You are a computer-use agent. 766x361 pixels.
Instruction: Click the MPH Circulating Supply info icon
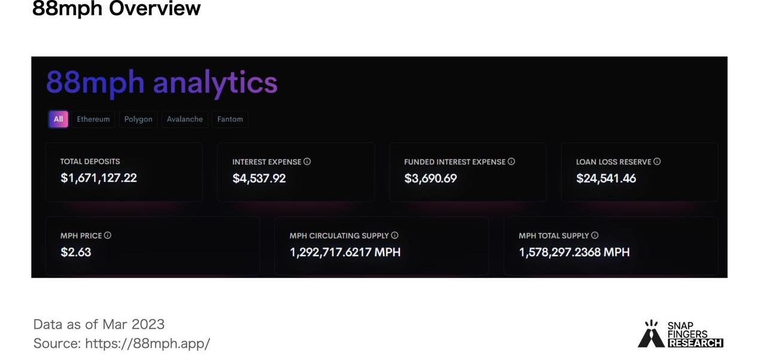[x=394, y=236]
